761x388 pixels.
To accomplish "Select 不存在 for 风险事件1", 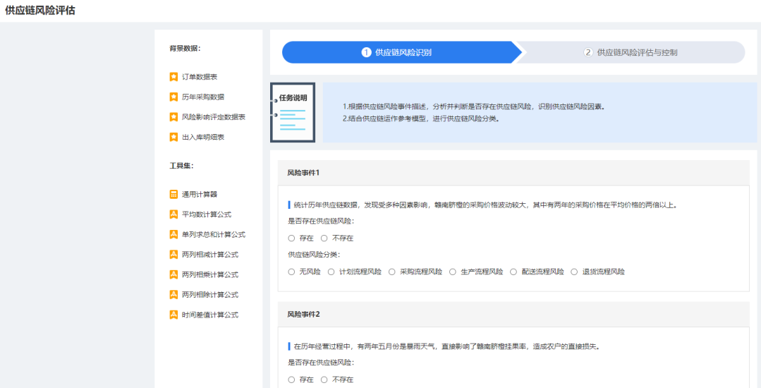I will click(x=324, y=238).
